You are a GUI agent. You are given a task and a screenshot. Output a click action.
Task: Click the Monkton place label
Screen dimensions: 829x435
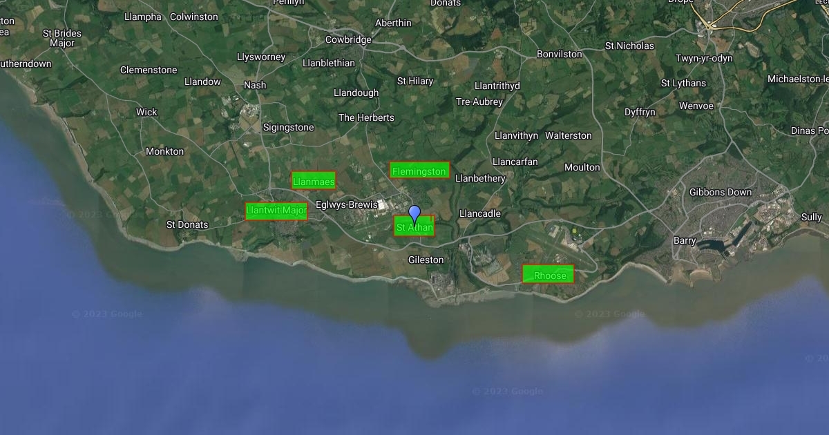coord(164,151)
